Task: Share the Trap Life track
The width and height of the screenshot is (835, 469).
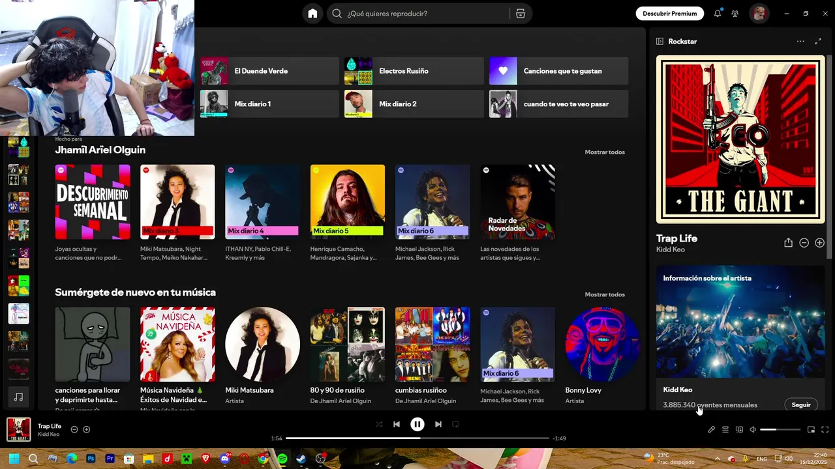Action: point(788,242)
